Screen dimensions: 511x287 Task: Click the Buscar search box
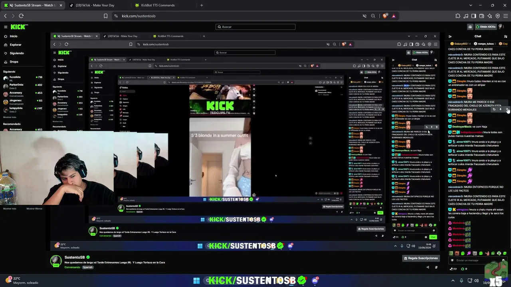click(x=255, y=27)
